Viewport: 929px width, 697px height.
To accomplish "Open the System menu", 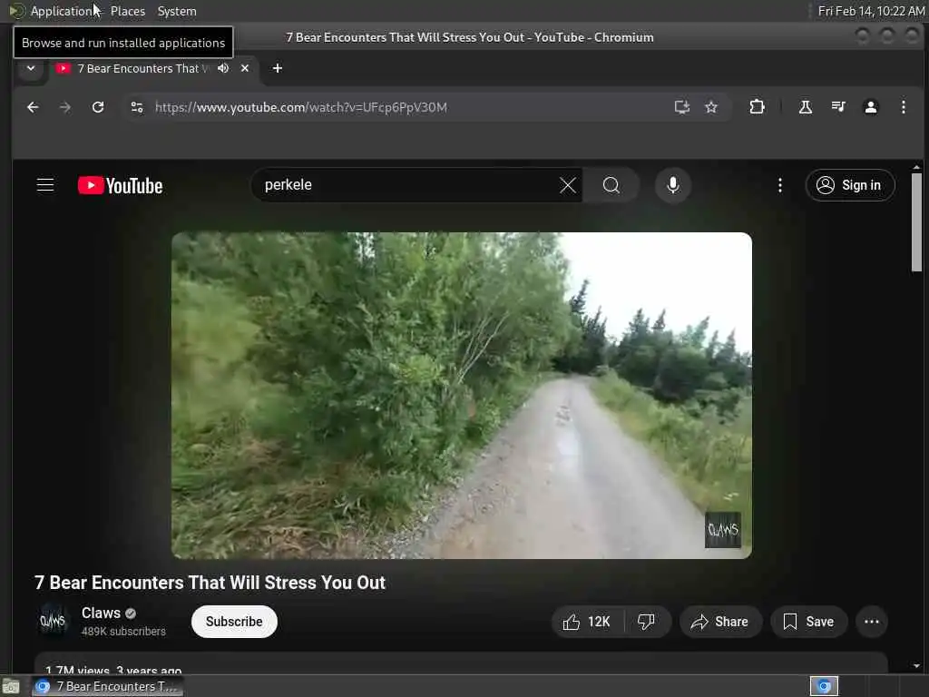I will (x=177, y=11).
